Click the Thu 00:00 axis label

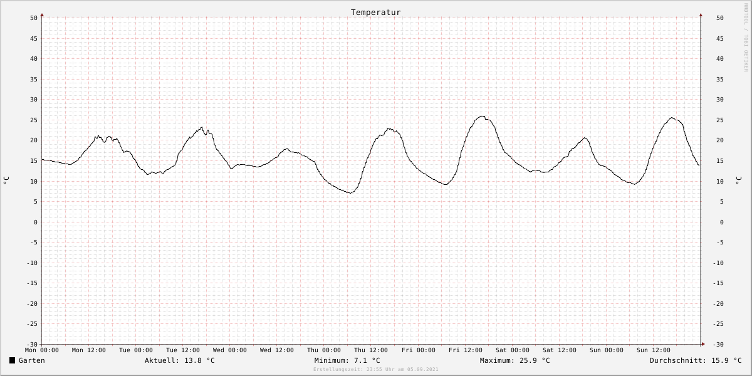pyautogui.click(x=324, y=350)
